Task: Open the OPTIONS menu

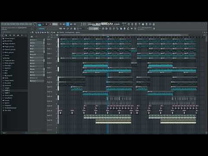Action: 22,24
